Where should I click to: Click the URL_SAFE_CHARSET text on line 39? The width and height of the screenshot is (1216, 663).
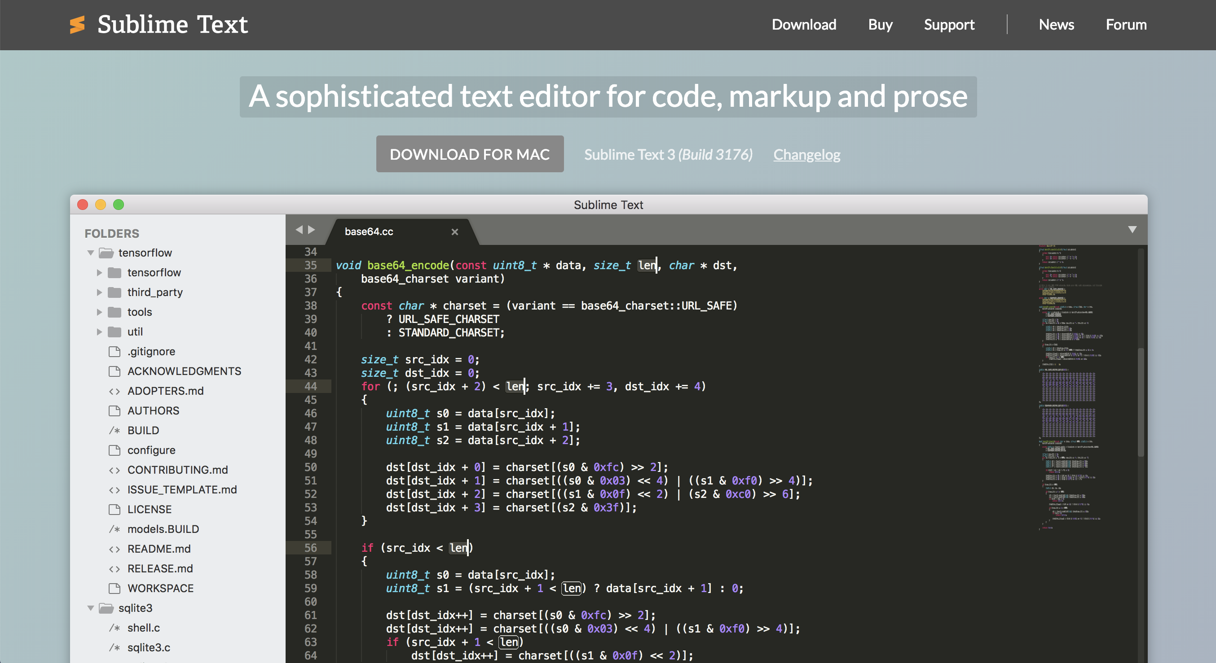point(449,319)
